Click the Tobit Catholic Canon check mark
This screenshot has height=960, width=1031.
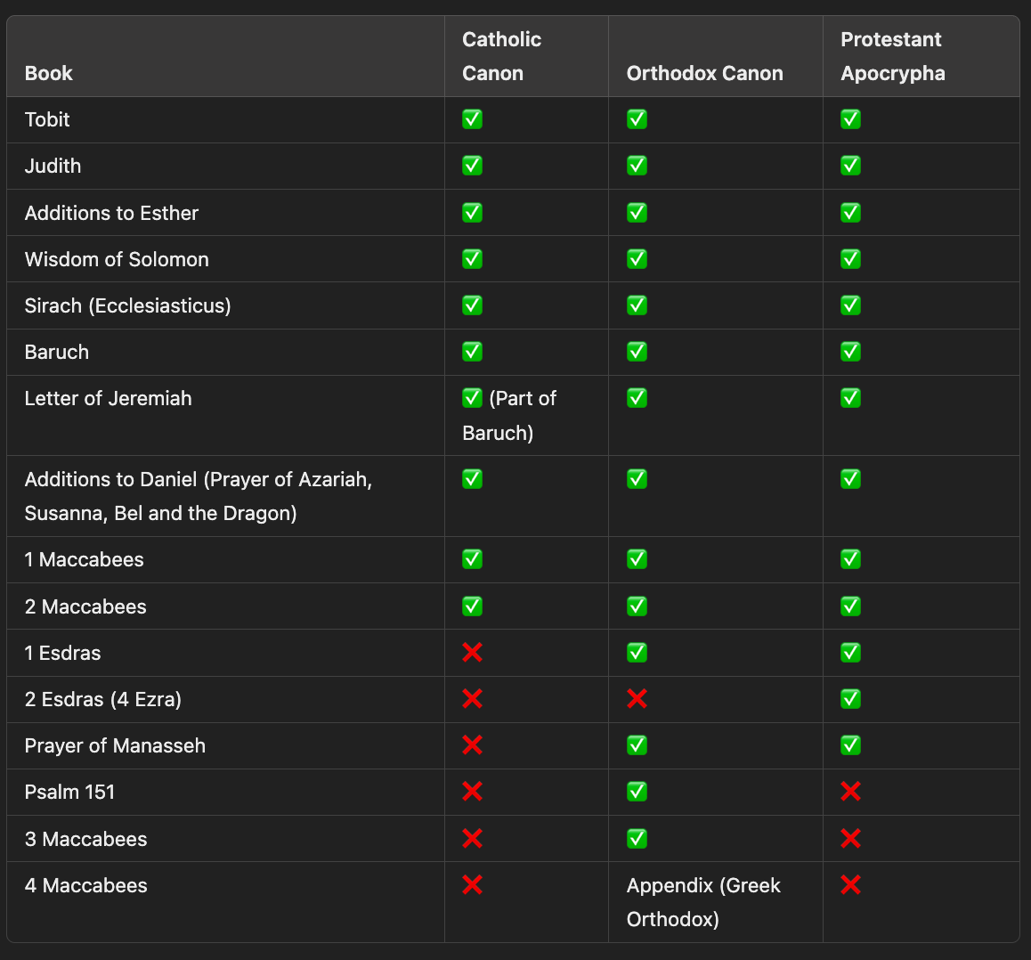472,119
